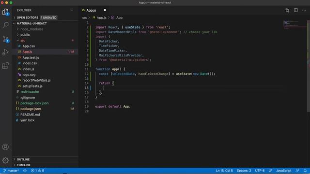The height and width of the screenshot is (174, 310).
Task: Open the Manage gear icon
Action: pos(5,160)
